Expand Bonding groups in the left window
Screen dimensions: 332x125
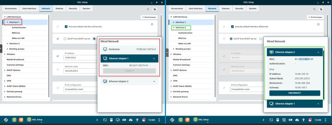[7, 49]
